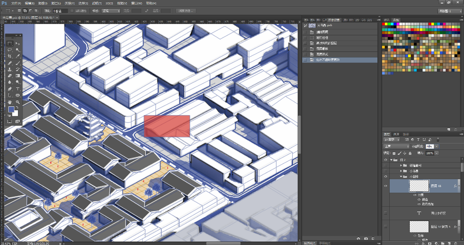464x245 pixels.
Task: Hide the 图层 66 layer
Action: coord(385,186)
